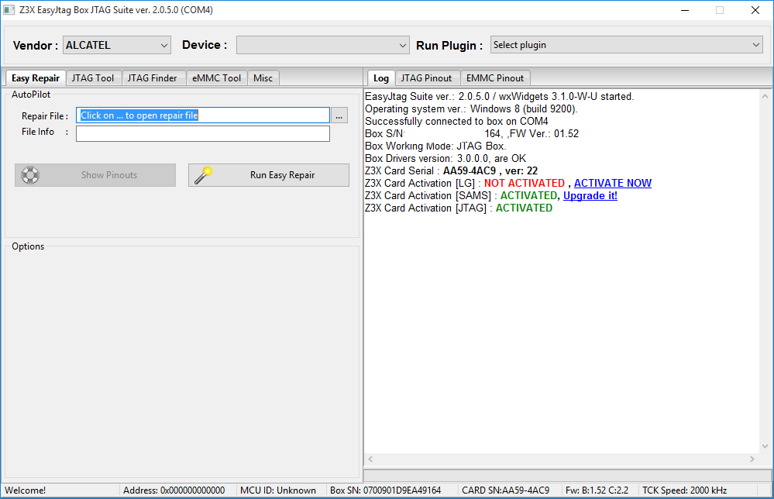Close the EasyJtag window
Image resolution: width=774 pixels, height=499 pixels.
(755, 10)
